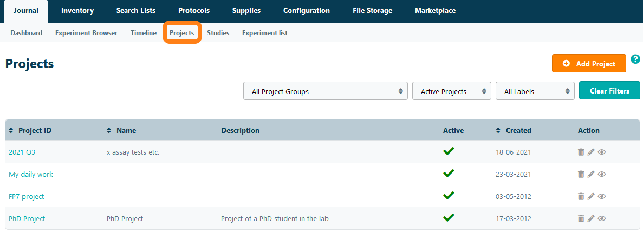Edit the PhD Project with pencil icon
Image resolution: width=643 pixels, height=233 pixels.
(x=591, y=219)
